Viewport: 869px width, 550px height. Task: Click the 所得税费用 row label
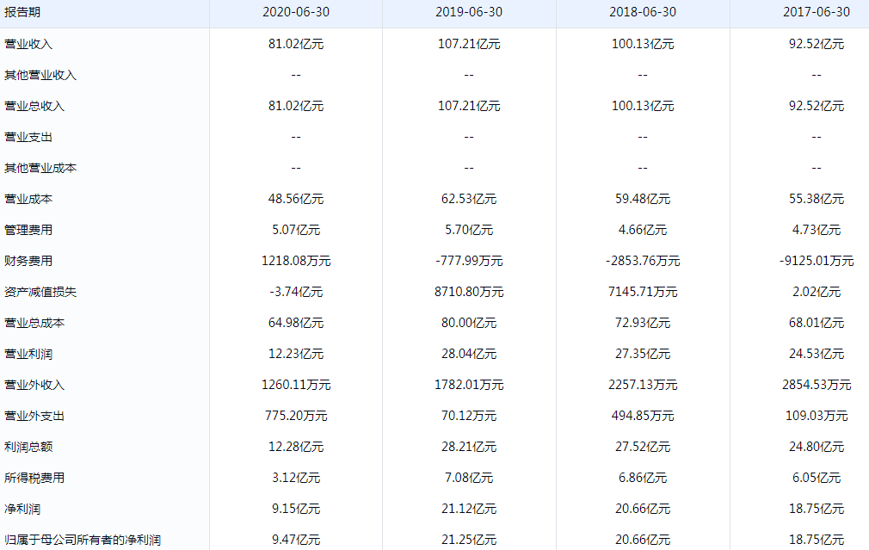click(34, 479)
